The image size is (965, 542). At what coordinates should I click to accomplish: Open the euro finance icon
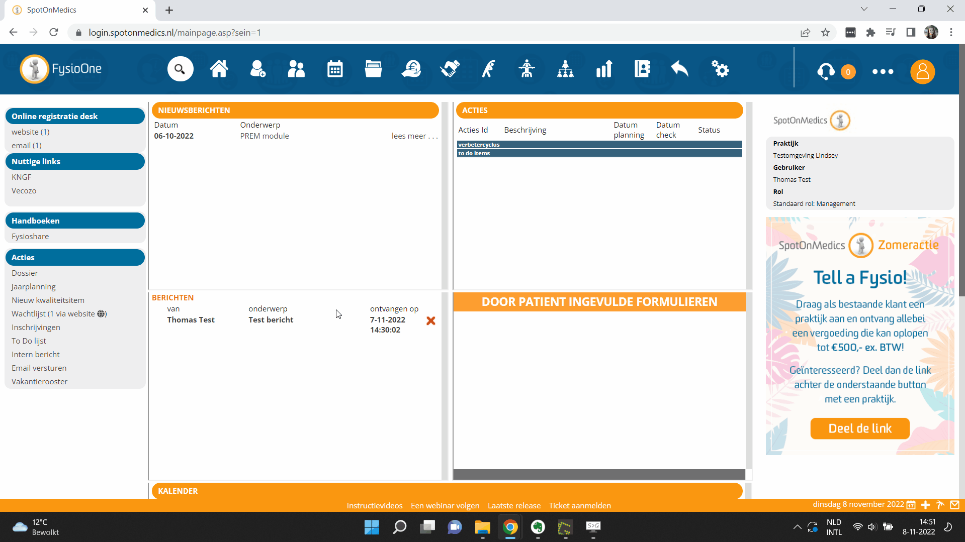click(x=411, y=69)
